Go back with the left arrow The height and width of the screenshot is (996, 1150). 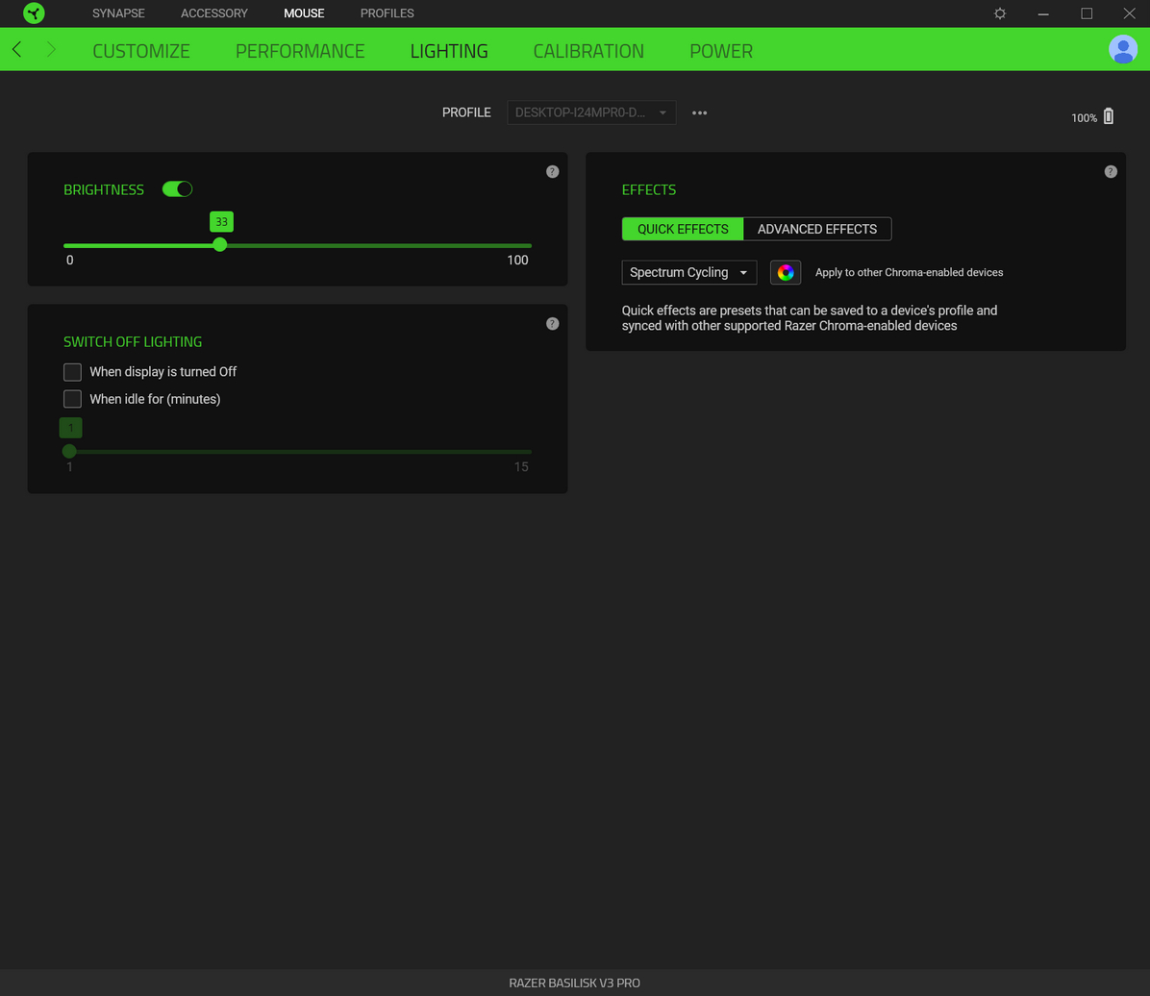17,49
